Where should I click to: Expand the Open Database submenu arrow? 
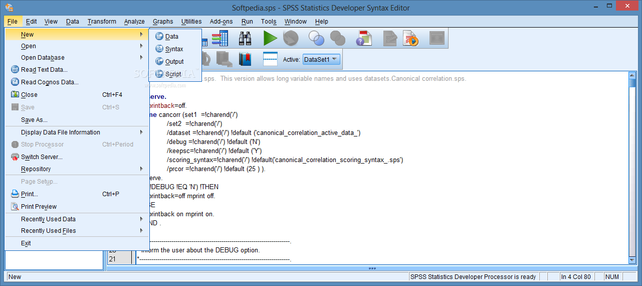pyautogui.click(x=141, y=57)
